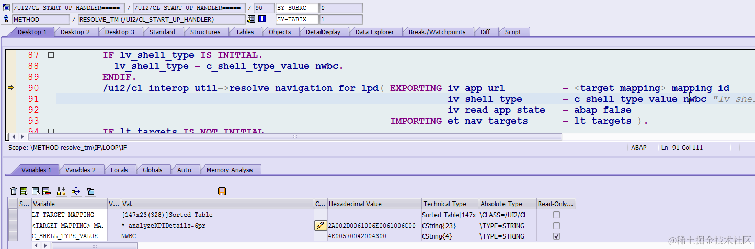Screen dimensions: 755x249
Task: Open the Data Explorer tab
Action: 374,32
